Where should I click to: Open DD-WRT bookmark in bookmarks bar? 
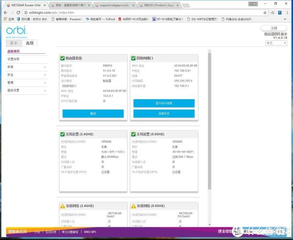point(202,19)
